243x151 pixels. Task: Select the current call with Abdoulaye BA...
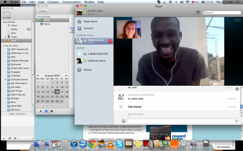94,41
